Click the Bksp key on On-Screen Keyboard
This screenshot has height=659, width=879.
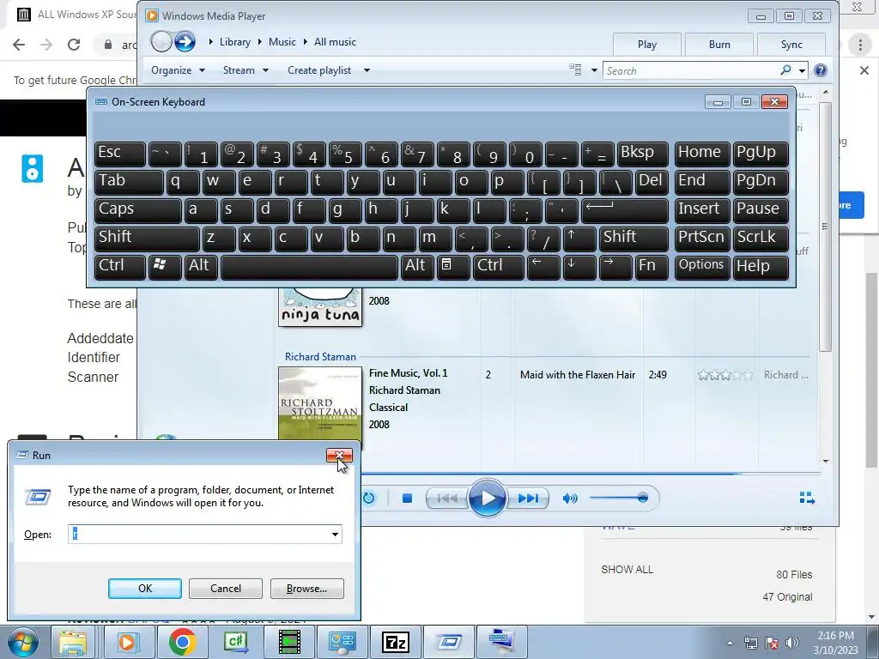[642, 154]
